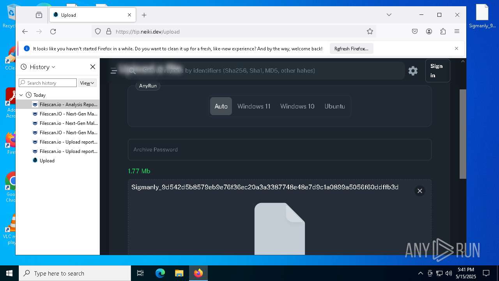Click the report search magnifier icon

pyautogui.click(x=132, y=71)
